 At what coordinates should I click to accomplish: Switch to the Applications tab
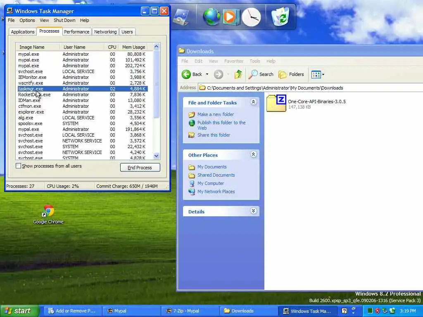[x=23, y=32]
